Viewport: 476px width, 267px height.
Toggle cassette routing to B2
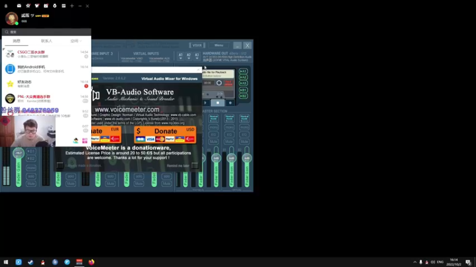click(243, 96)
